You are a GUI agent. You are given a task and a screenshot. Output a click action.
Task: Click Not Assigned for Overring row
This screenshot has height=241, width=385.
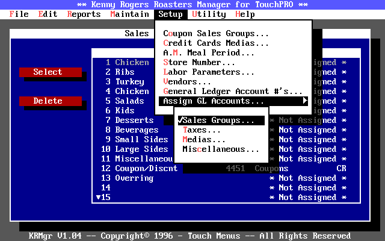click(308, 178)
